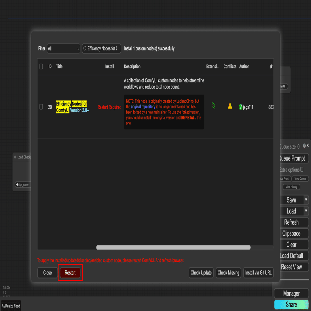Image resolution: width=311 pixels, height=311 pixels.
Task: Click Check Update button
Action: pyautogui.click(x=201, y=273)
